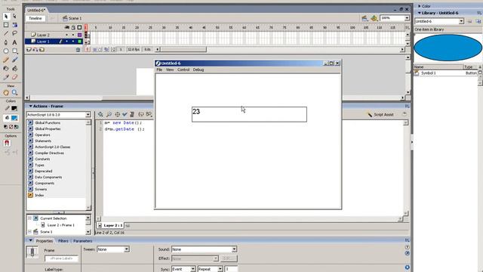Collapse the Actions - Frame panel
483x272 pixels.
[x=30, y=106]
